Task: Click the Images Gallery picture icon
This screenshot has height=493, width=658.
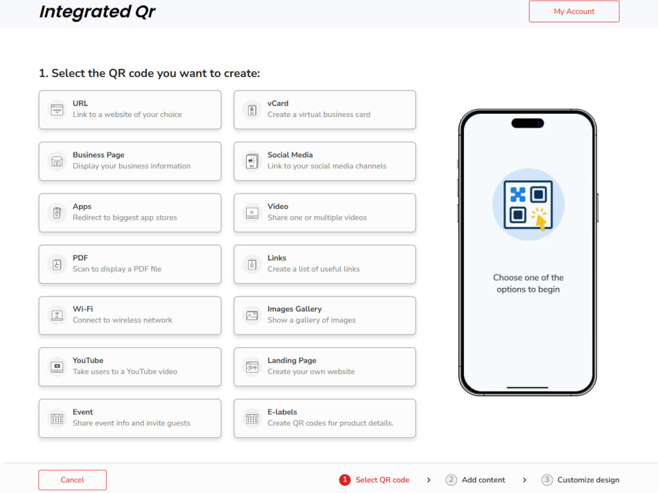Action: coord(252,316)
